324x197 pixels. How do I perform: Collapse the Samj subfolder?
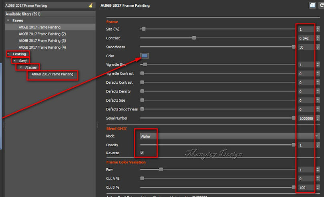pyautogui.click(x=14, y=61)
